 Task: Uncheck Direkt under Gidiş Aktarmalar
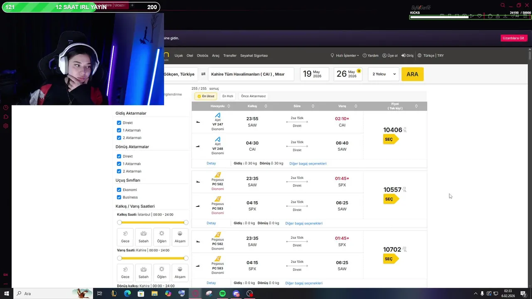tap(119, 123)
